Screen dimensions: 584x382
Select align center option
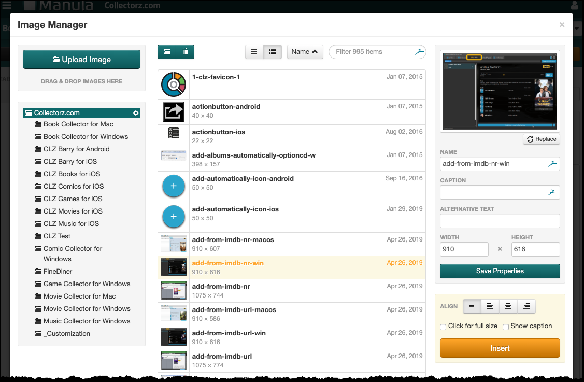pos(508,306)
